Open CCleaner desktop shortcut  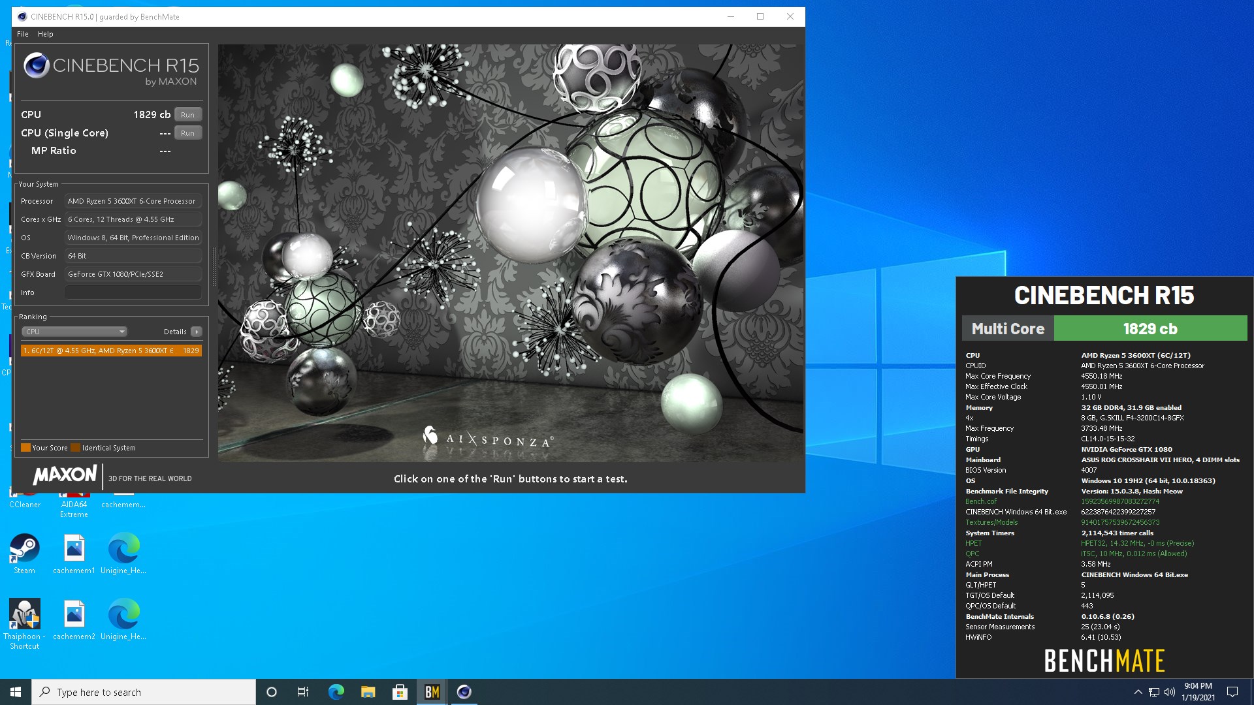pyautogui.click(x=25, y=501)
